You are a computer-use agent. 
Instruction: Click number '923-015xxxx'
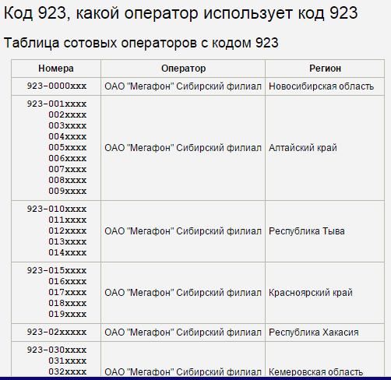[x=57, y=270]
